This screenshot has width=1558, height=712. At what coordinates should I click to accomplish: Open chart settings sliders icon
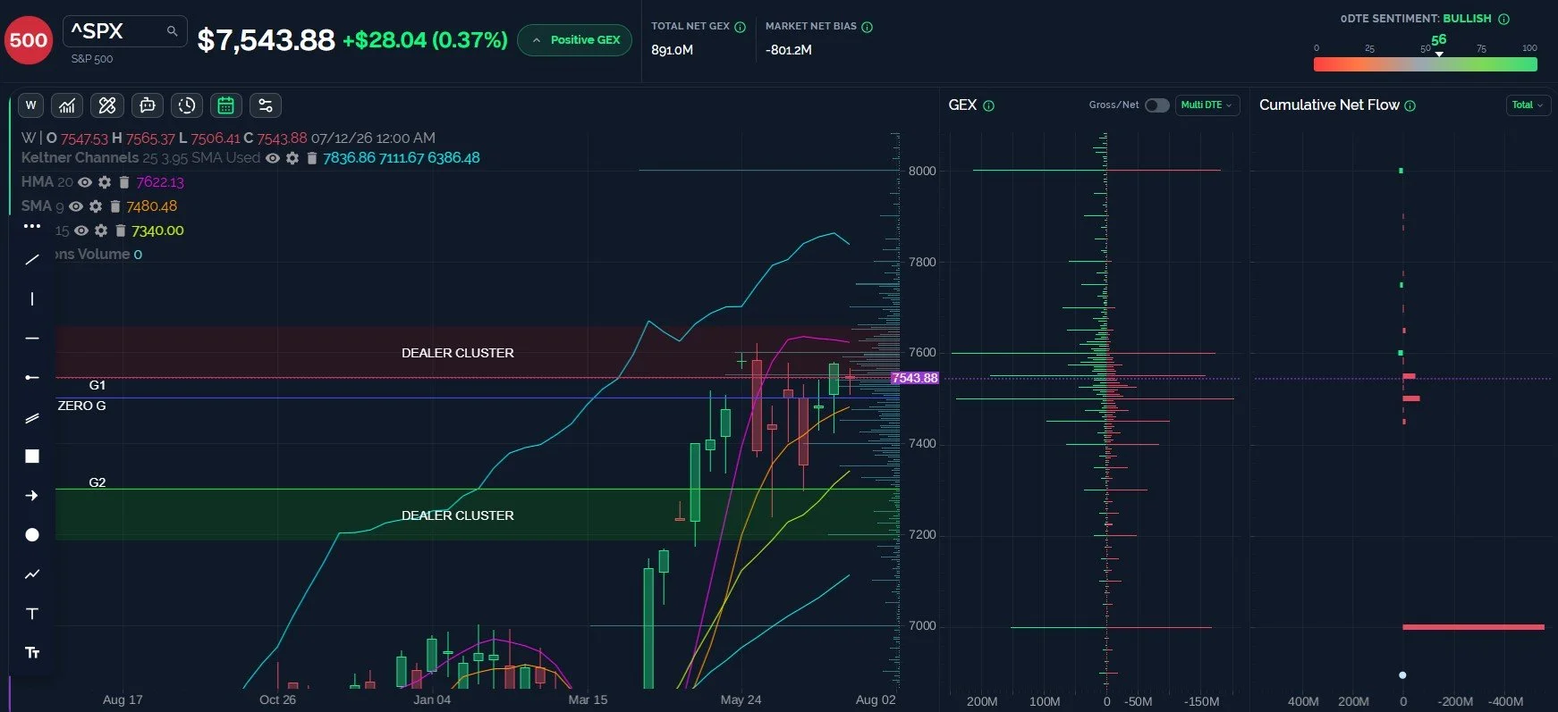(266, 105)
